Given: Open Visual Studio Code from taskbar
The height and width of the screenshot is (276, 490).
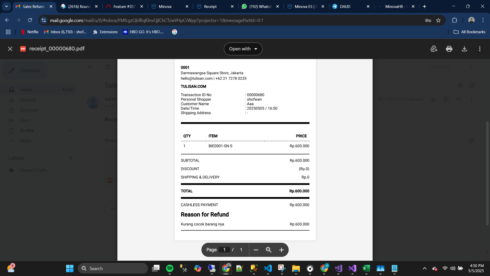Looking at the screenshot, I should [x=268, y=268].
